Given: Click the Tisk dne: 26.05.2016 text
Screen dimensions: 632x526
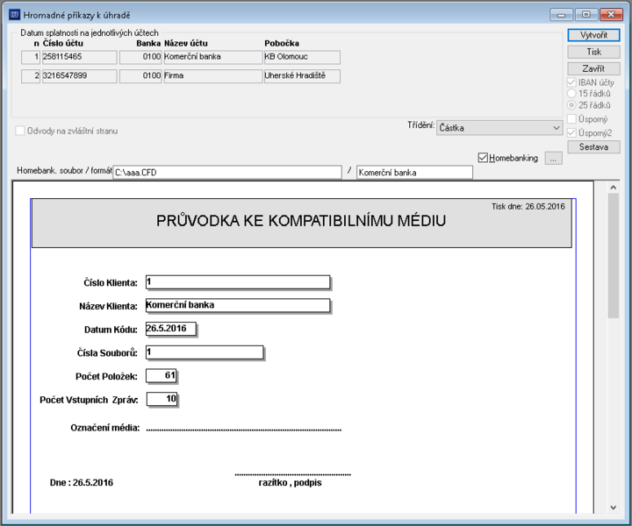Looking at the screenshot, I should pyautogui.click(x=528, y=207).
